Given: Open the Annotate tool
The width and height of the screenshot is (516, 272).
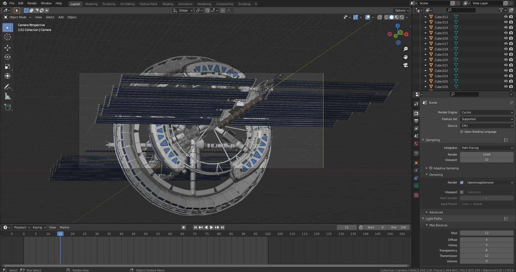Looking at the screenshot, I should point(8,87).
